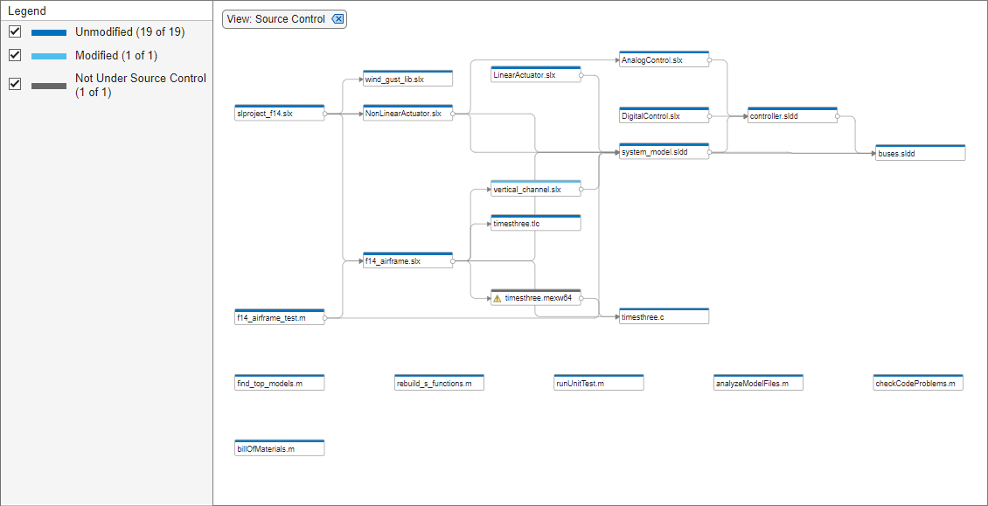Select the slproject_f14.slx file node

click(x=279, y=114)
